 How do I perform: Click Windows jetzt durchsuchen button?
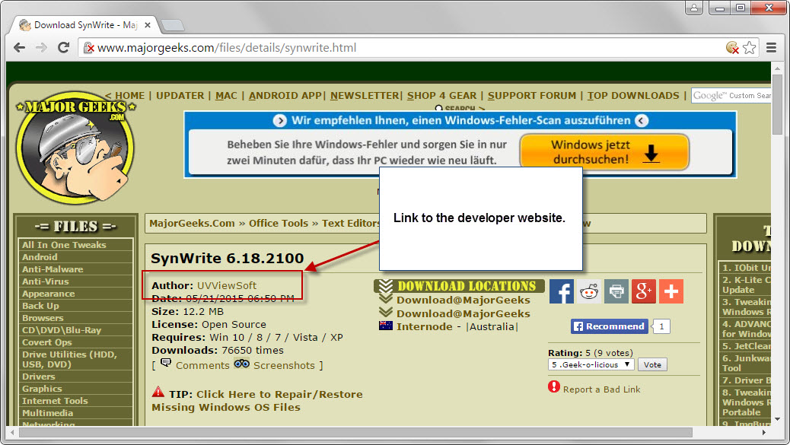point(604,152)
